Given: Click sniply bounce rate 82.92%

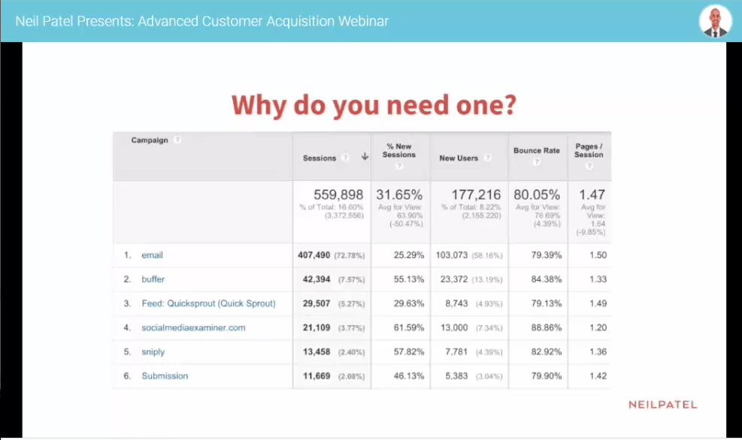Looking at the screenshot, I should (x=546, y=352).
